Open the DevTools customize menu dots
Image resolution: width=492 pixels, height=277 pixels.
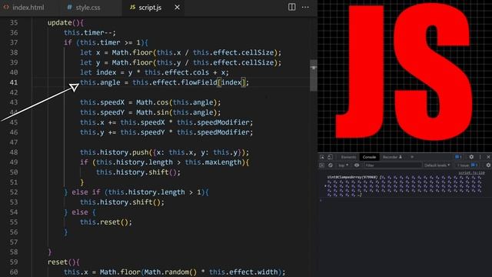coord(480,157)
